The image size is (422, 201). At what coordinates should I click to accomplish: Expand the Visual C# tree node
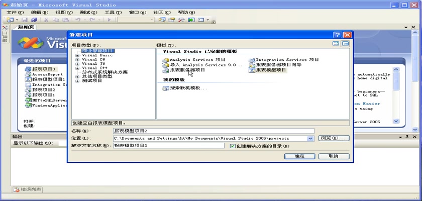[x=77, y=60]
